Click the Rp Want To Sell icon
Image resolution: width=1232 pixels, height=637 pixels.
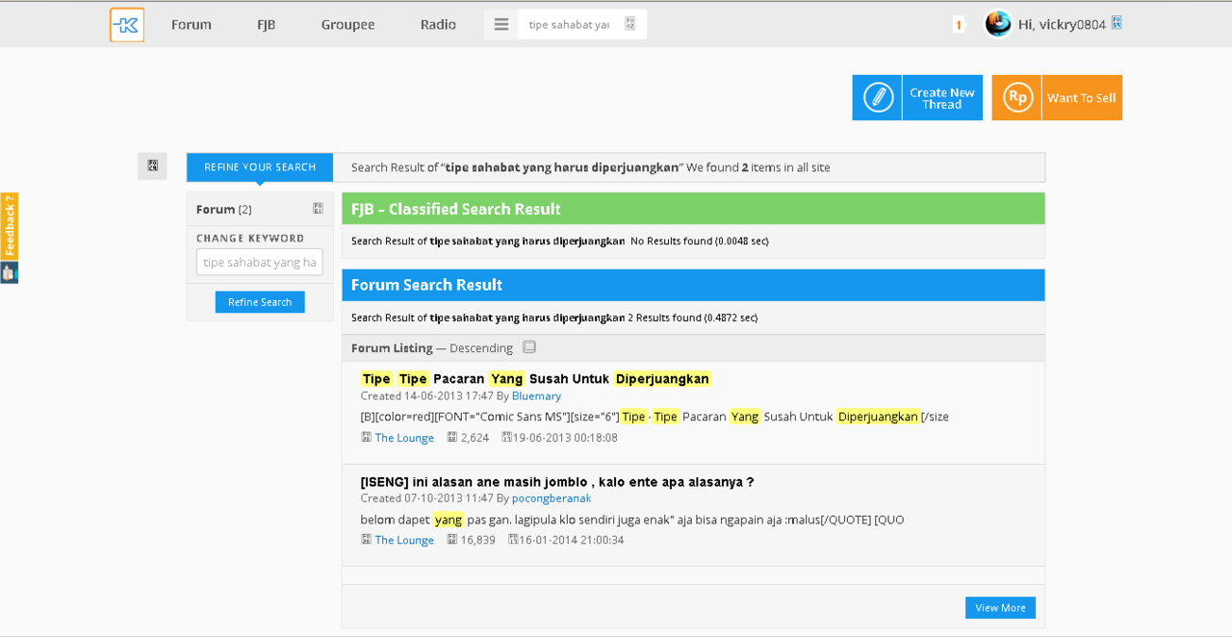pyautogui.click(x=1017, y=97)
